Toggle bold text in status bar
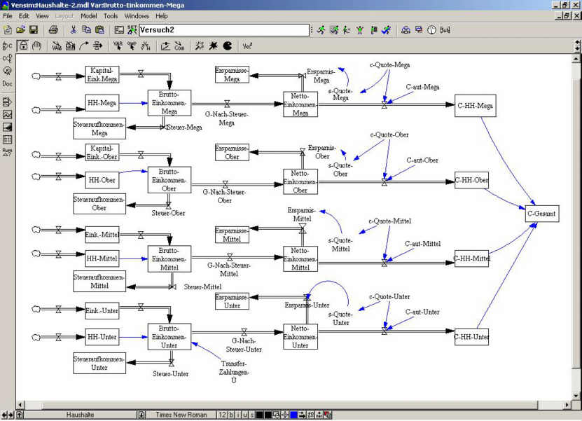 coord(231,415)
